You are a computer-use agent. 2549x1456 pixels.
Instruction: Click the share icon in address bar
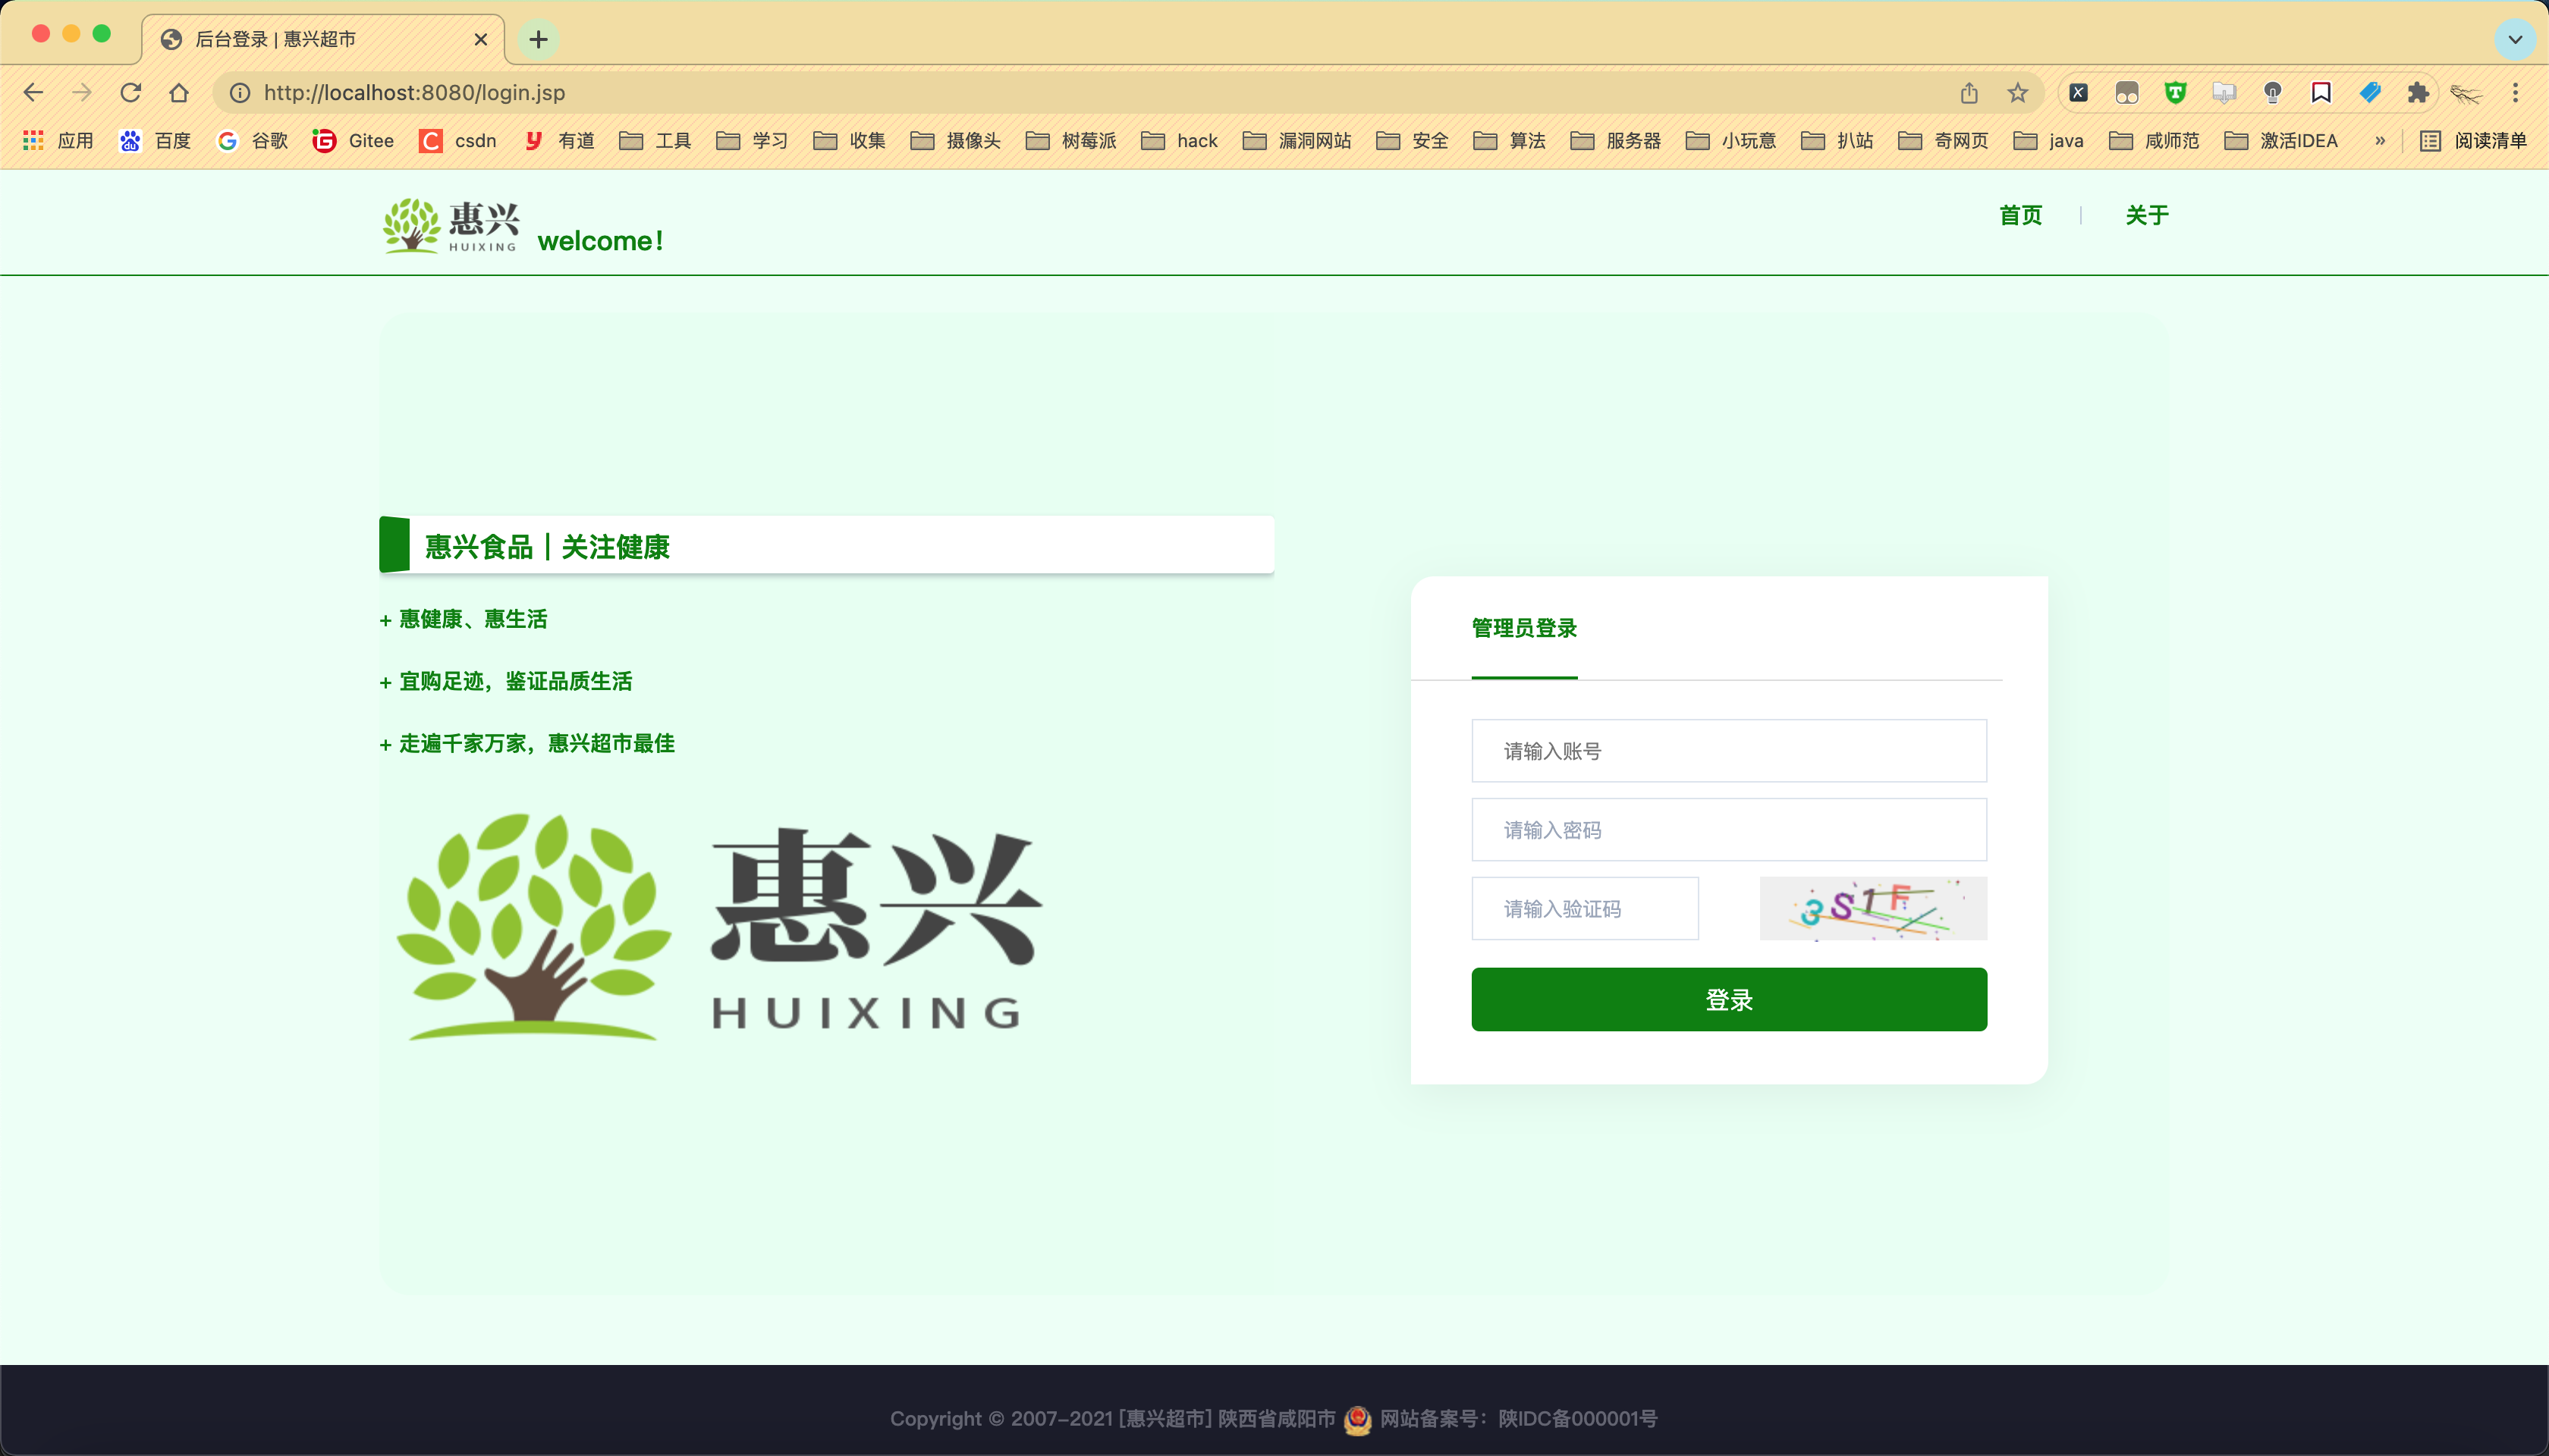1969,93
